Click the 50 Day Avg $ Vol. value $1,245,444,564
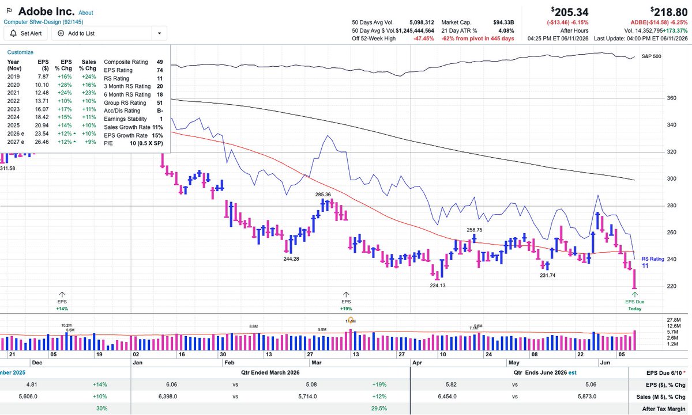This screenshot has width=692, height=415. click(x=415, y=30)
